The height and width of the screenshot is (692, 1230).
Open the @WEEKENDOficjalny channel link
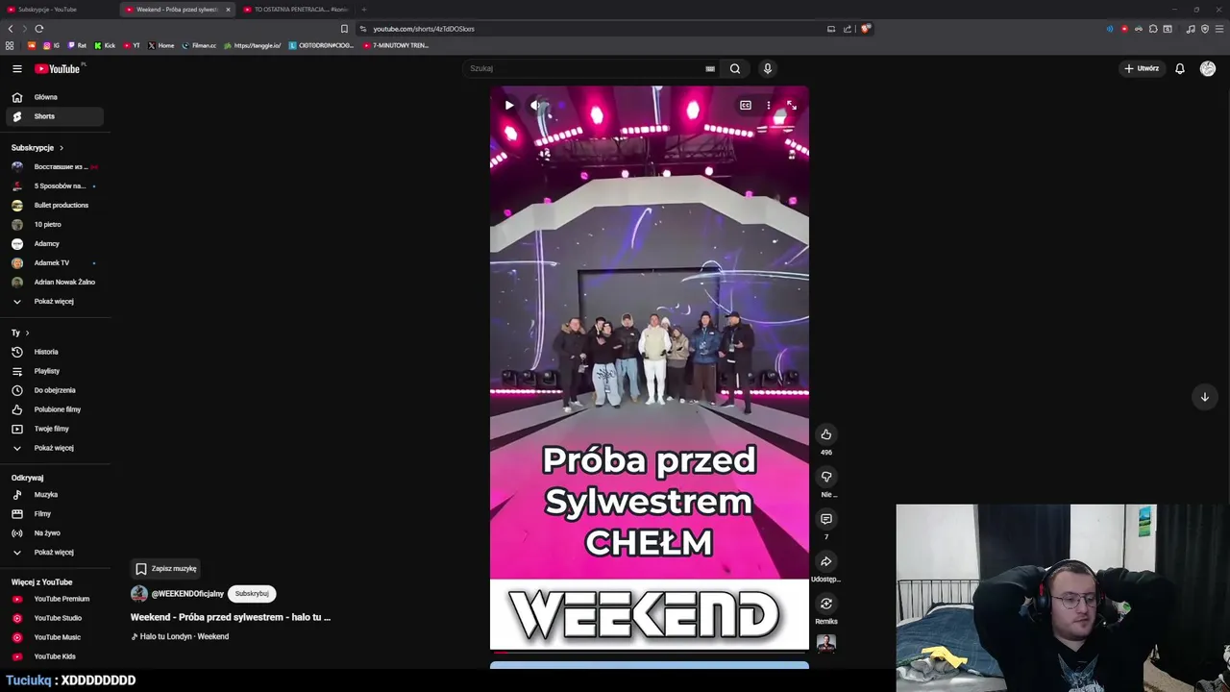coord(187,594)
